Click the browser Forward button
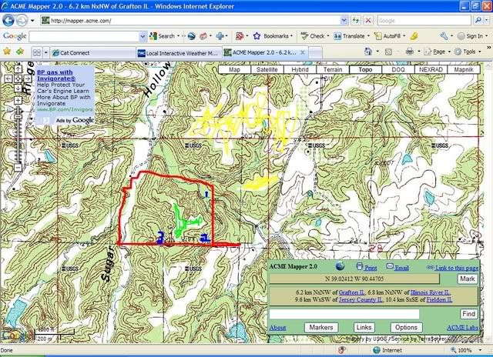The image size is (493, 357). (x=22, y=21)
